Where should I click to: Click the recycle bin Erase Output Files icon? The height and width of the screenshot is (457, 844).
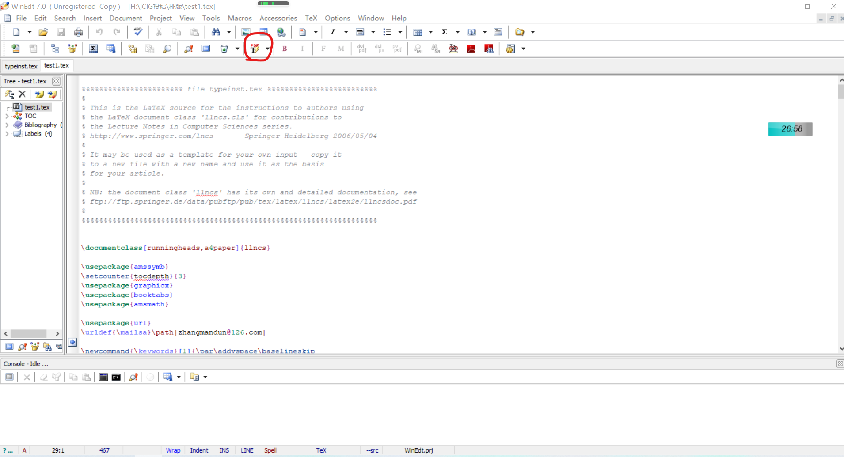pos(224,49)
